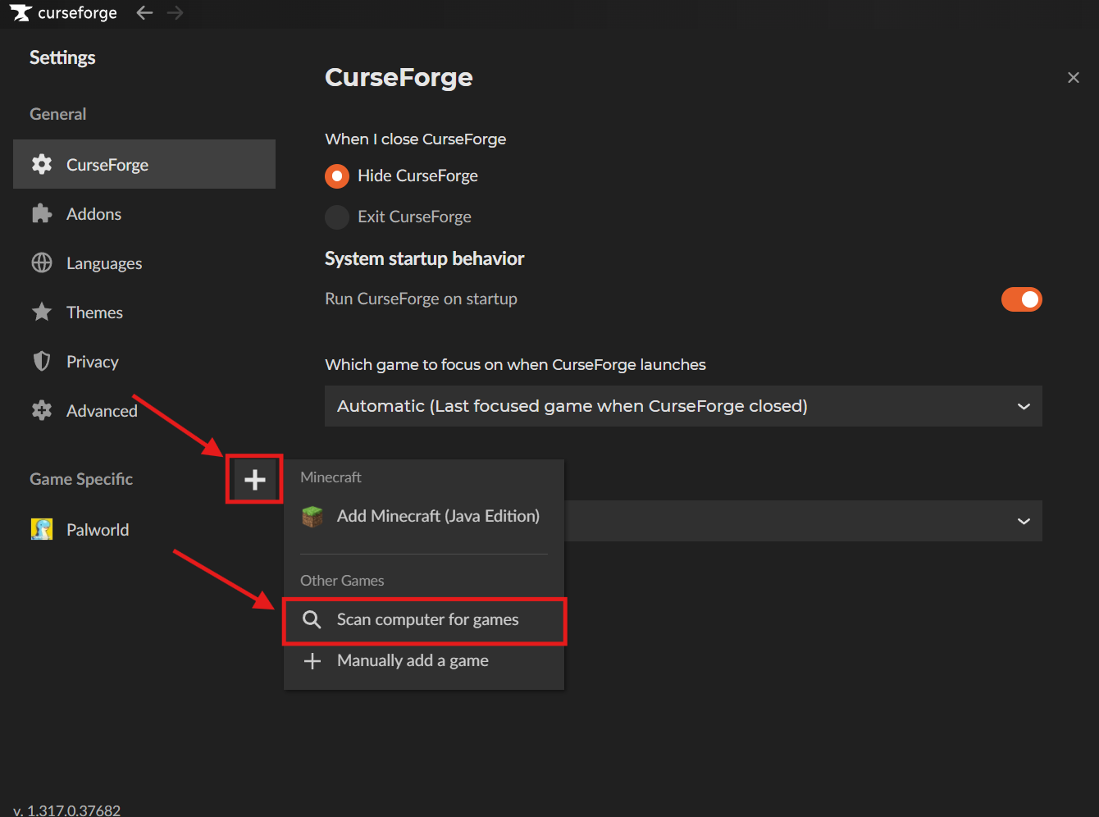
Task: Choose Add Minecraft (Java Edition)
Action: 424,516
